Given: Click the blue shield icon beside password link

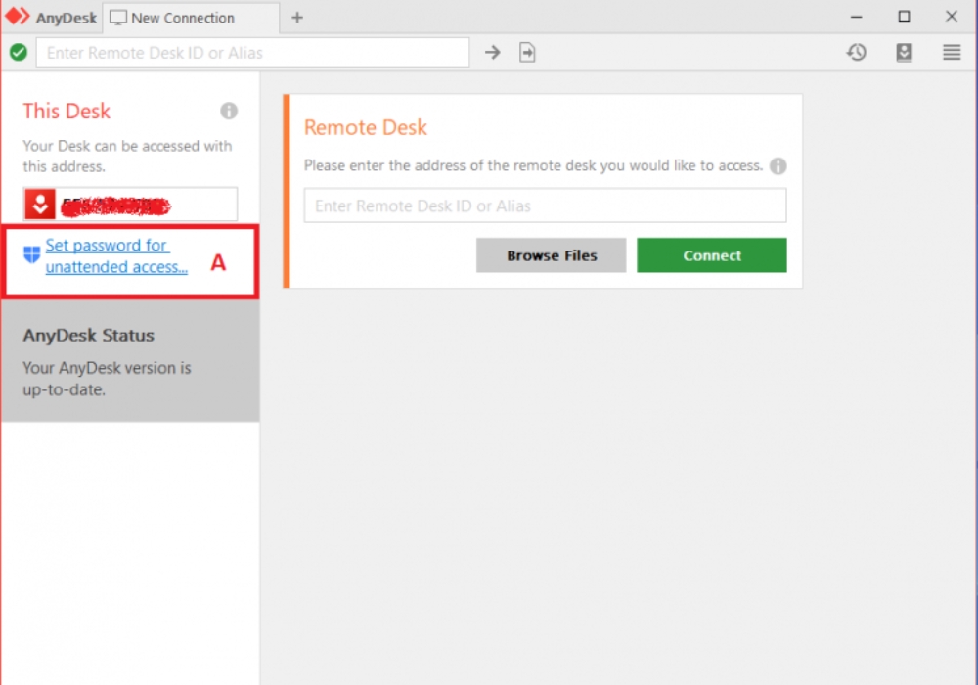Looking at the screenshot, I should click(32, 253).
